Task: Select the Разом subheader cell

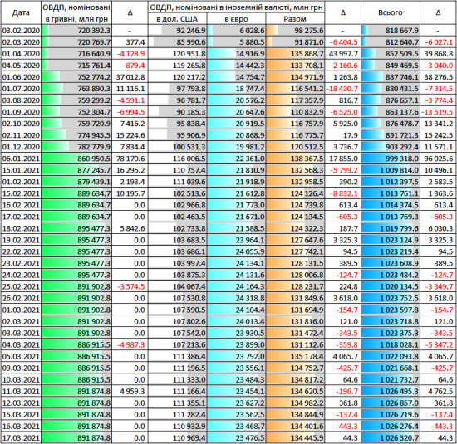Action: pyautogui.click(x=295, y=19)
